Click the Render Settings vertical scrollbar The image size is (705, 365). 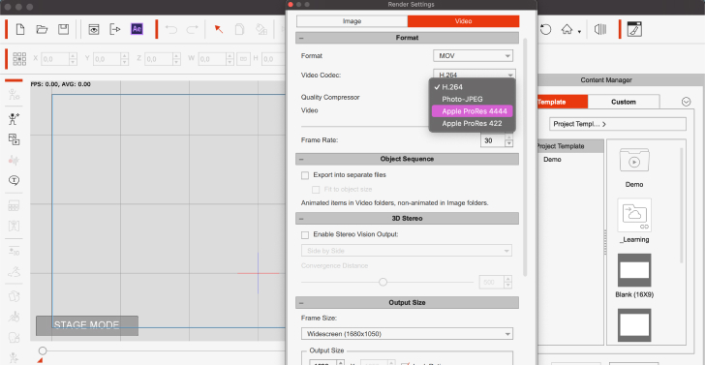click(x=525, y=157)
